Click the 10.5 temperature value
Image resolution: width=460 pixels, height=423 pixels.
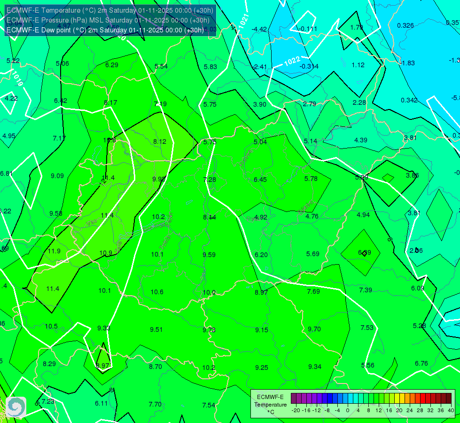coord(51,327)
